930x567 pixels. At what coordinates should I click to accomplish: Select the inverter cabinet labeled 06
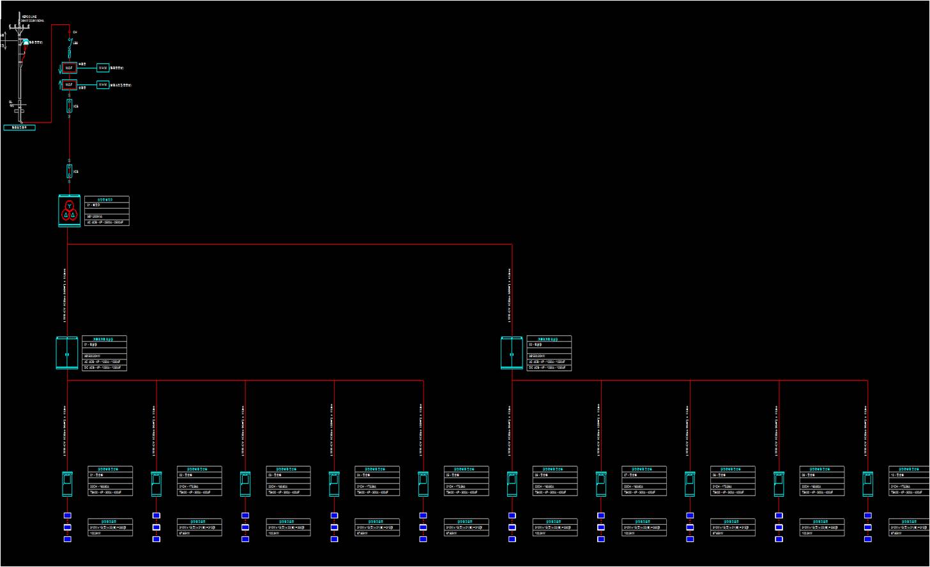[x=512, y=484]
